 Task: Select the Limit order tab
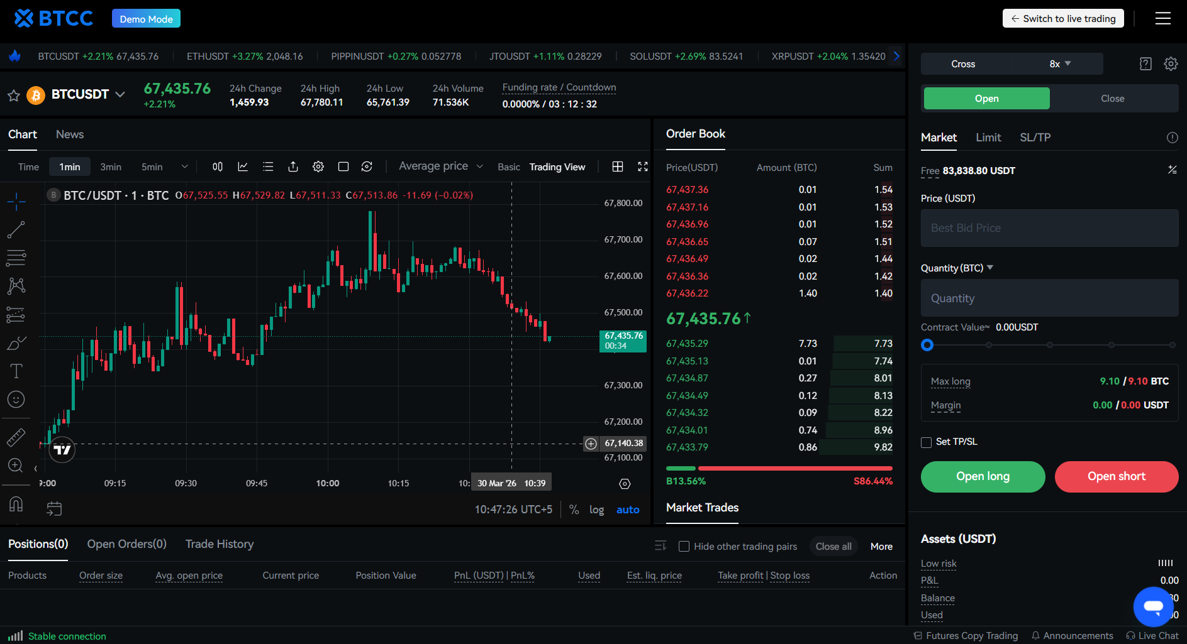click(x=988, y=138)
